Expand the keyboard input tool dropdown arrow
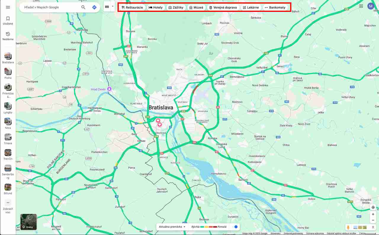The image size is (379, 235). (113, 7)
